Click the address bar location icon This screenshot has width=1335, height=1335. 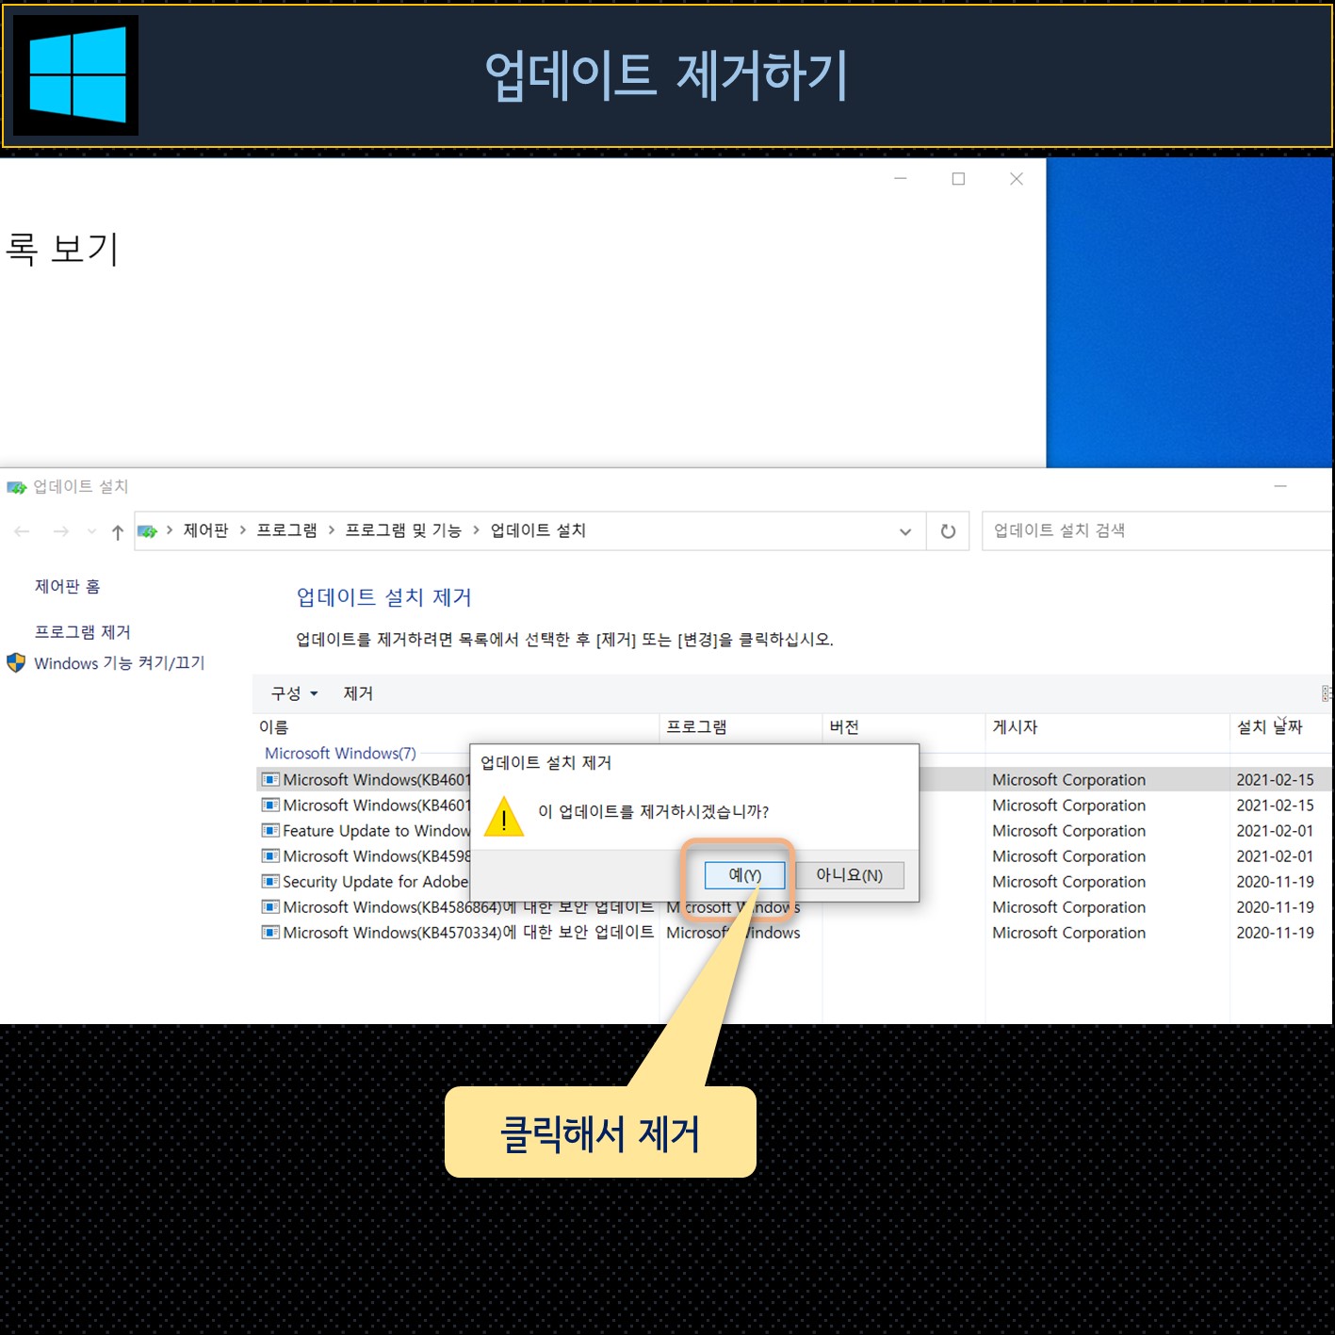pos(148,531)
